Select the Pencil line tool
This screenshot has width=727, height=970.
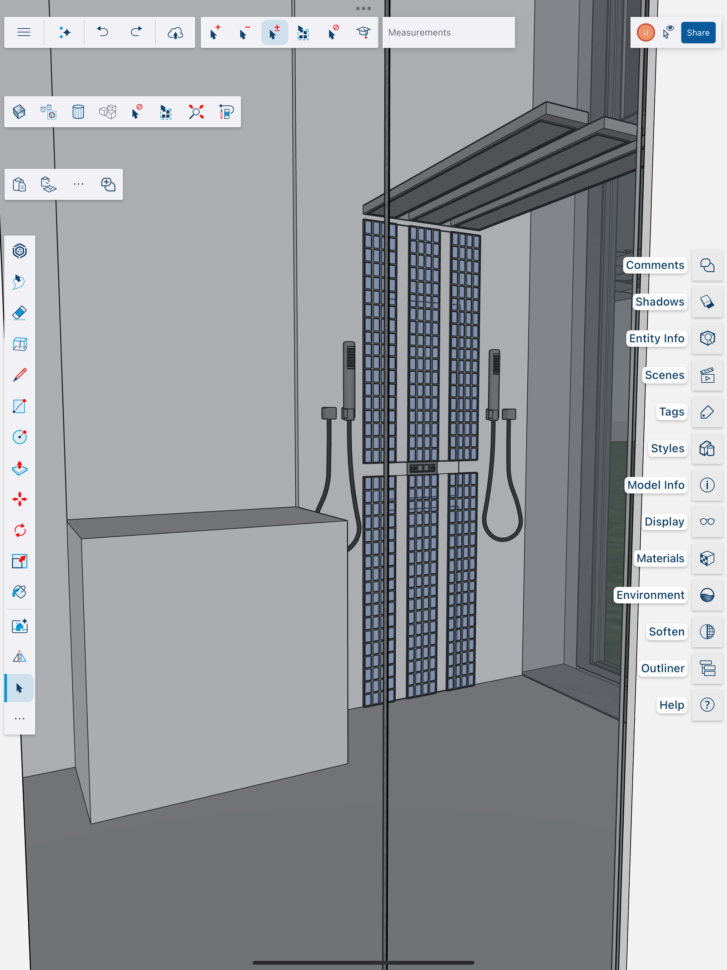click(20, 375)
